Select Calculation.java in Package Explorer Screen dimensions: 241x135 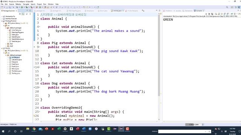(17, 60)
